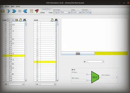The width and height of the screenshot is (130, 93).
Task: Run a single step with the arrow
Action: click(x=9, y=11)
